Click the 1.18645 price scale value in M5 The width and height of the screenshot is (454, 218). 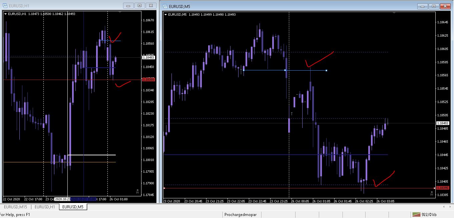coord(443,22)
